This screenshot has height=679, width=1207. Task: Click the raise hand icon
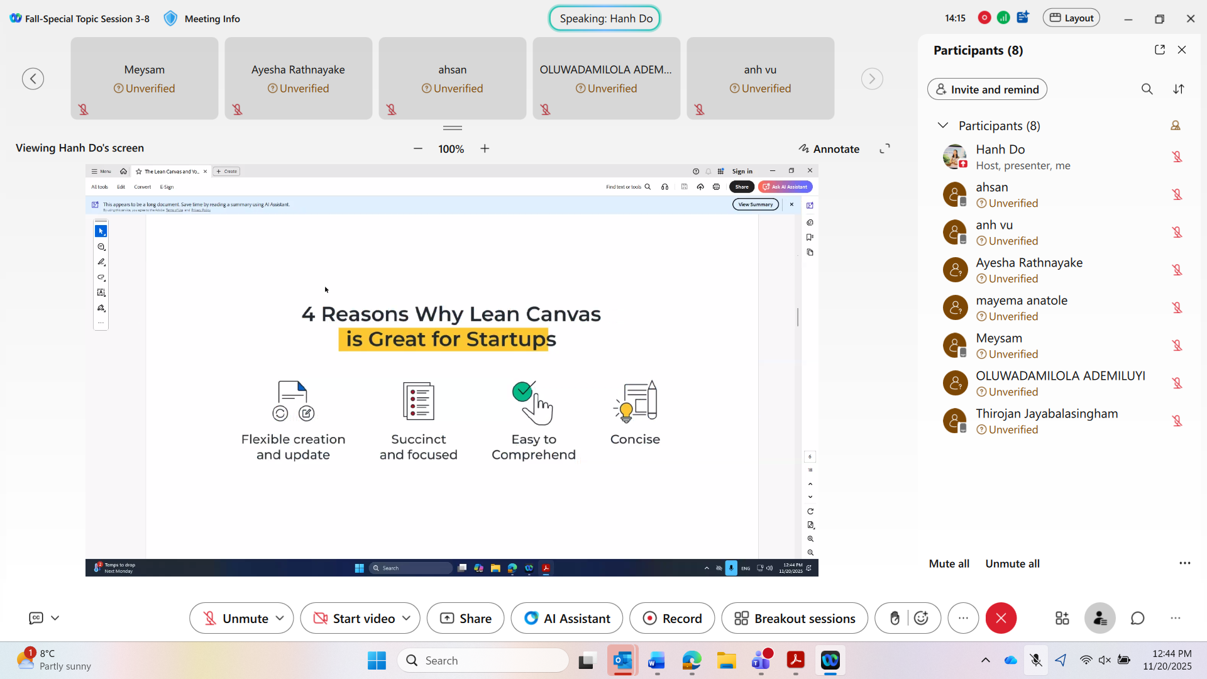[x=895, y=619]
